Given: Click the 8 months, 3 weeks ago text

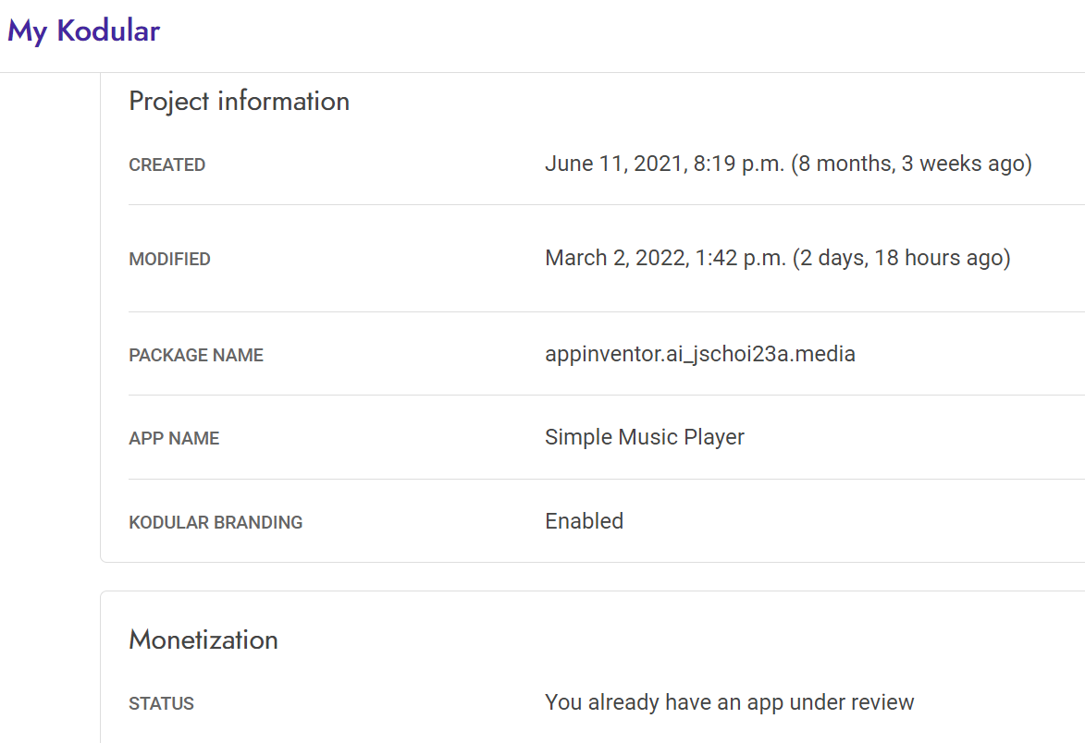Looking at the screenshot, I should coord(911,164).
